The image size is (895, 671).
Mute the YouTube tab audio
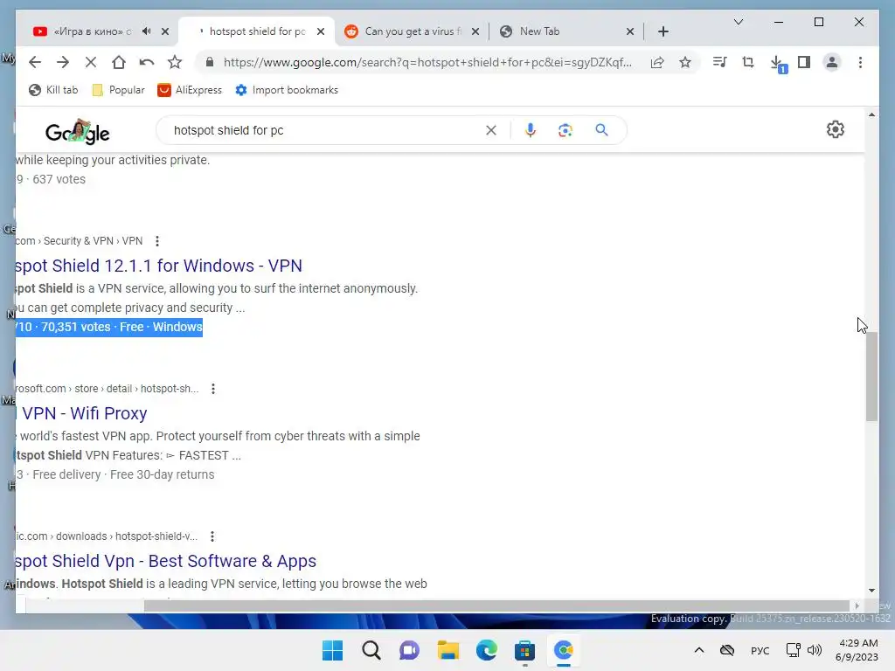(x=147, y=31)
